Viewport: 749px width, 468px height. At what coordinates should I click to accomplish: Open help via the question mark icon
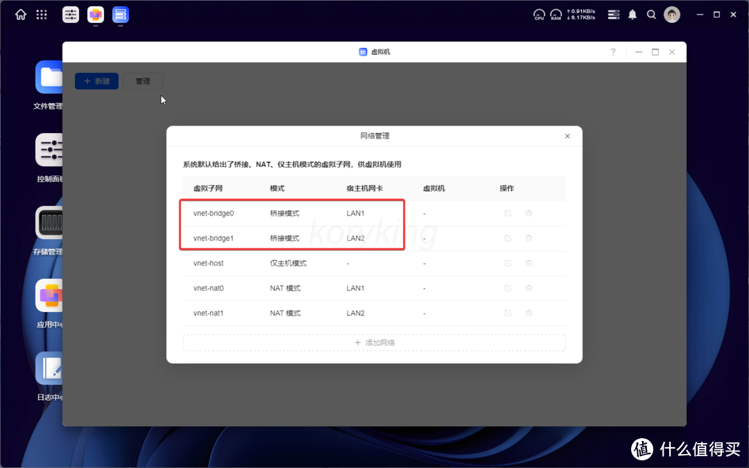(612, 51)
